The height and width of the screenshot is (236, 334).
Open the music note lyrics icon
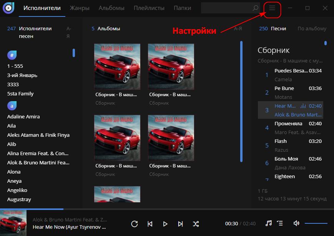pos(269,223)
